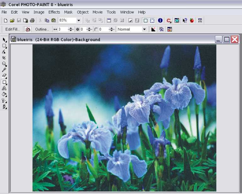Open the Mask menu

(68, 12)
